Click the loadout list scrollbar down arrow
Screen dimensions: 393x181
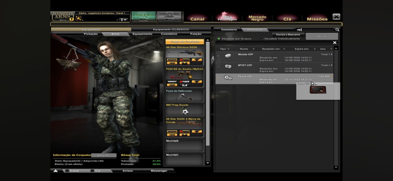point(208,163)
